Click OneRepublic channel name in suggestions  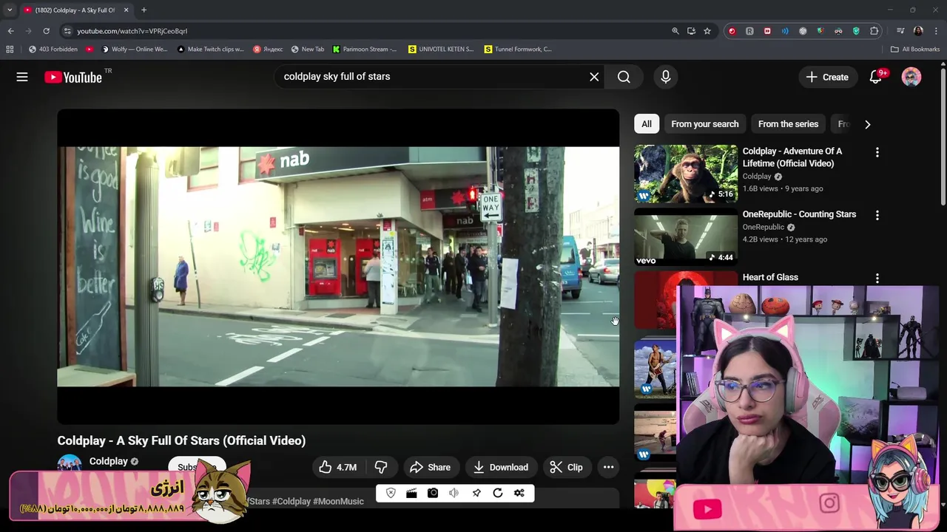[x=763, y=227]
